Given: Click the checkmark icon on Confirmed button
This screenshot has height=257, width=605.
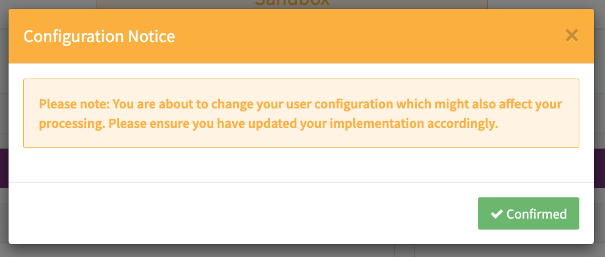Looking at the screenshot, I should point(497,214).
